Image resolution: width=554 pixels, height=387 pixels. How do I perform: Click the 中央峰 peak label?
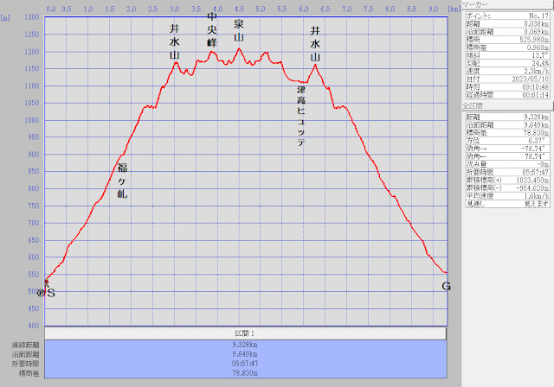pos(212,29)
